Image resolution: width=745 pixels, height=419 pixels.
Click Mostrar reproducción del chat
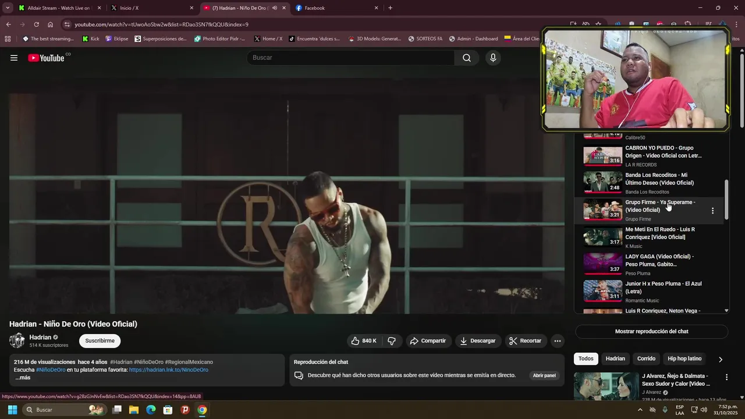point(652,332)
